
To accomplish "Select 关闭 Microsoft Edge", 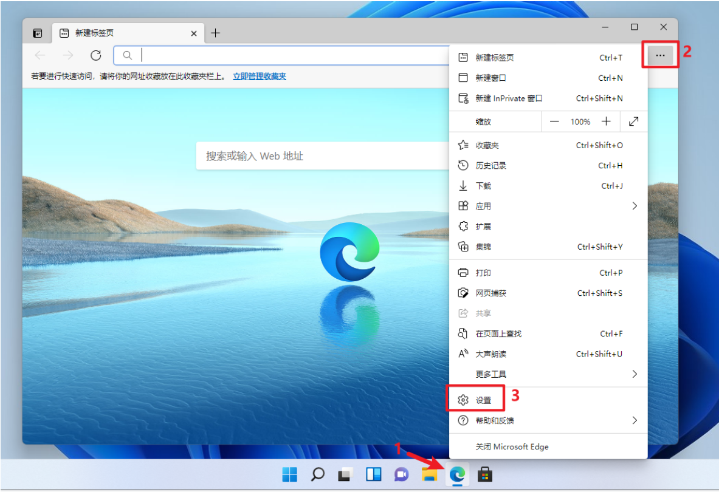I will pyautogui.click(x=512, y=446).
